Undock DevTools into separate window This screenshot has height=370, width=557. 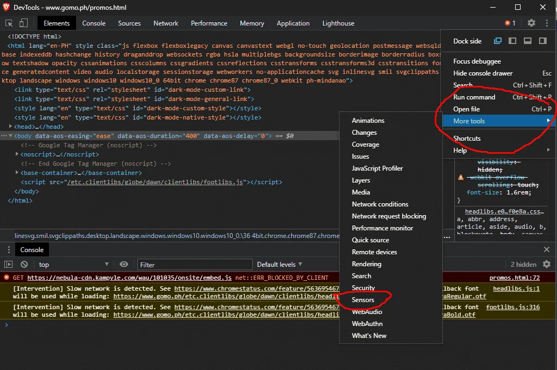(x=497, y=41)
